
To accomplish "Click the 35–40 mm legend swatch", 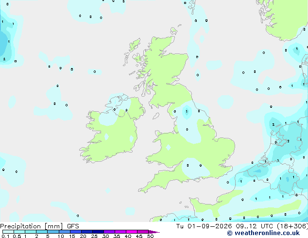I will point(120,232).
